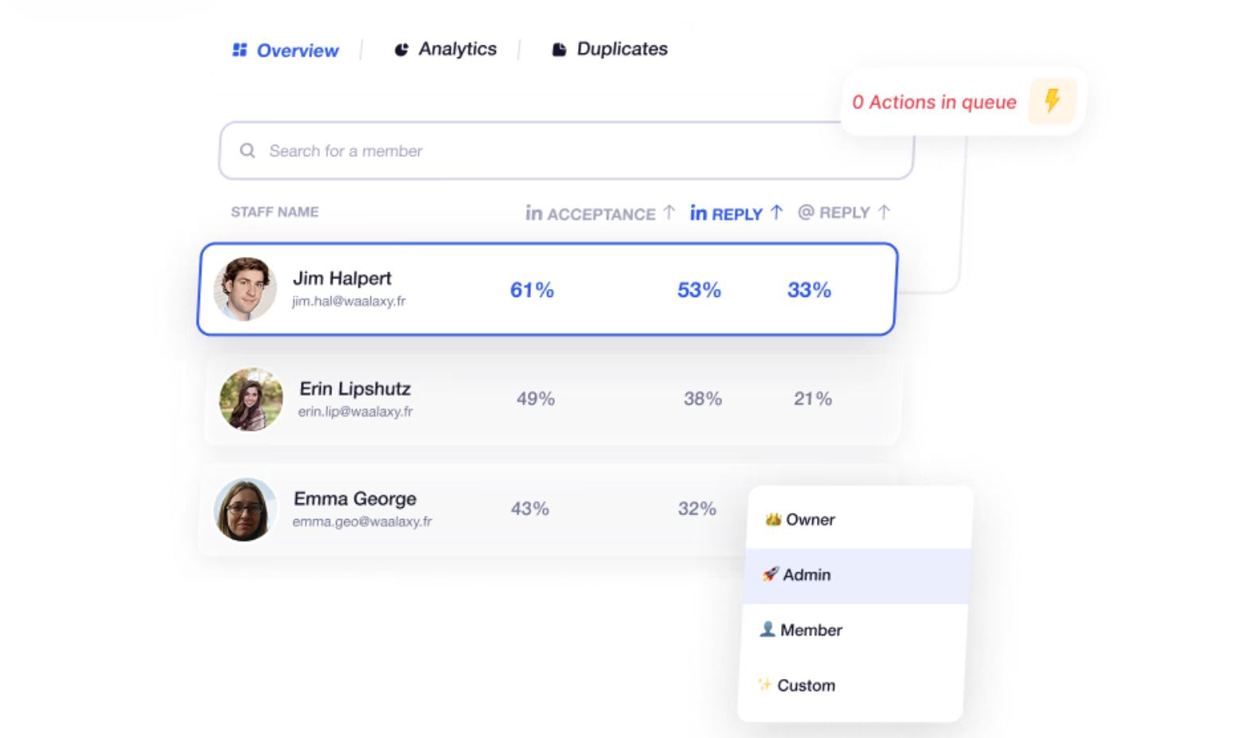Sort by LinkedIn Reply column
The height and width of the screenshot is (738, 1254).
736,213
